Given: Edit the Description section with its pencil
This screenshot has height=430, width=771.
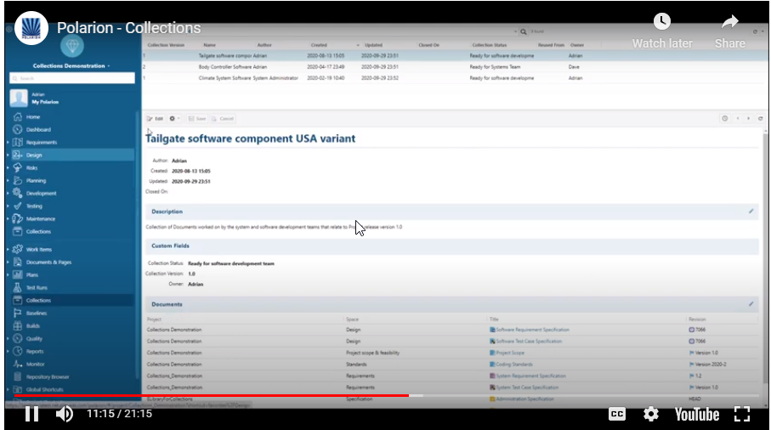Looking at the screenshot, I should (x=751, y=212).
